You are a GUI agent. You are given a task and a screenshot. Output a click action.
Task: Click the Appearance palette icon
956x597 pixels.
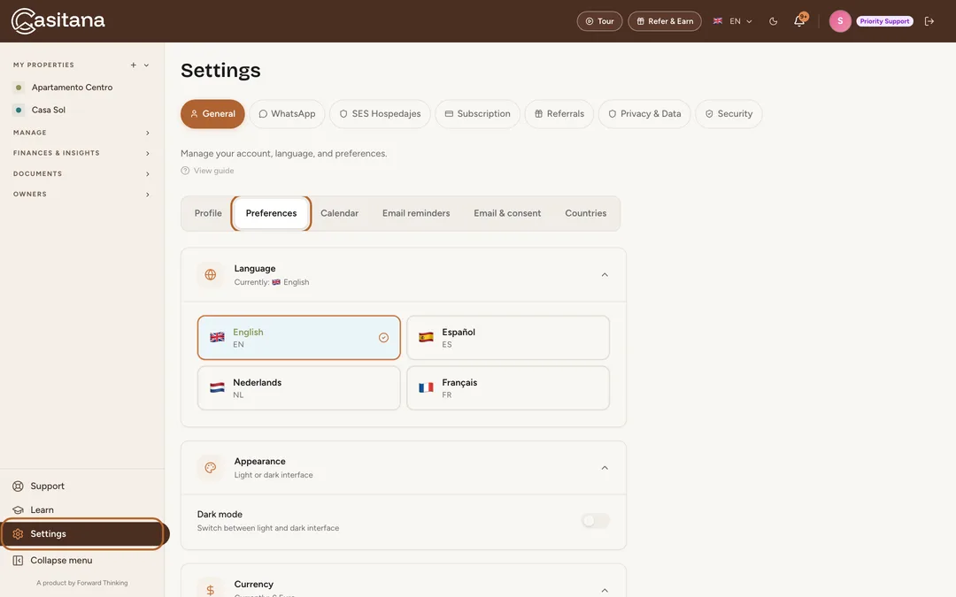pyautogui.click(x=211, y=468)
